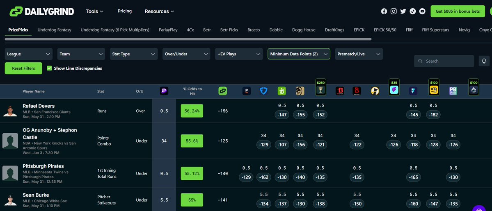Open the Instagram social link
492x211 pixels.
pyautogui.click(x=394, y=11)
